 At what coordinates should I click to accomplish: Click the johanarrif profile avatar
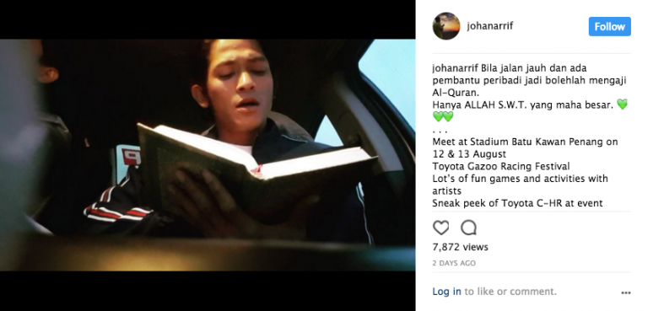pos(446,26)
